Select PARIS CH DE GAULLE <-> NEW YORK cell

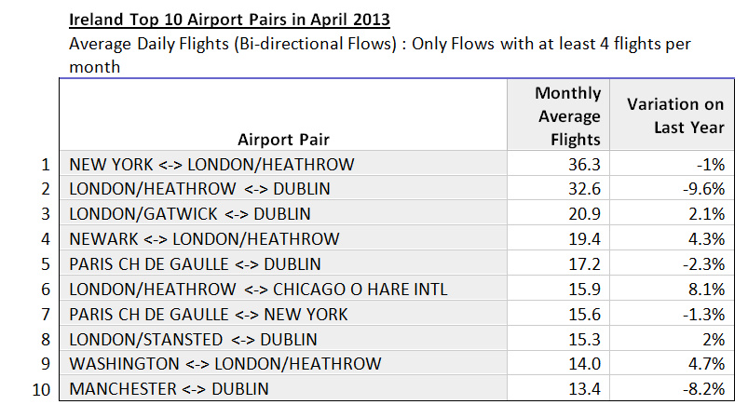coord(283,314)
